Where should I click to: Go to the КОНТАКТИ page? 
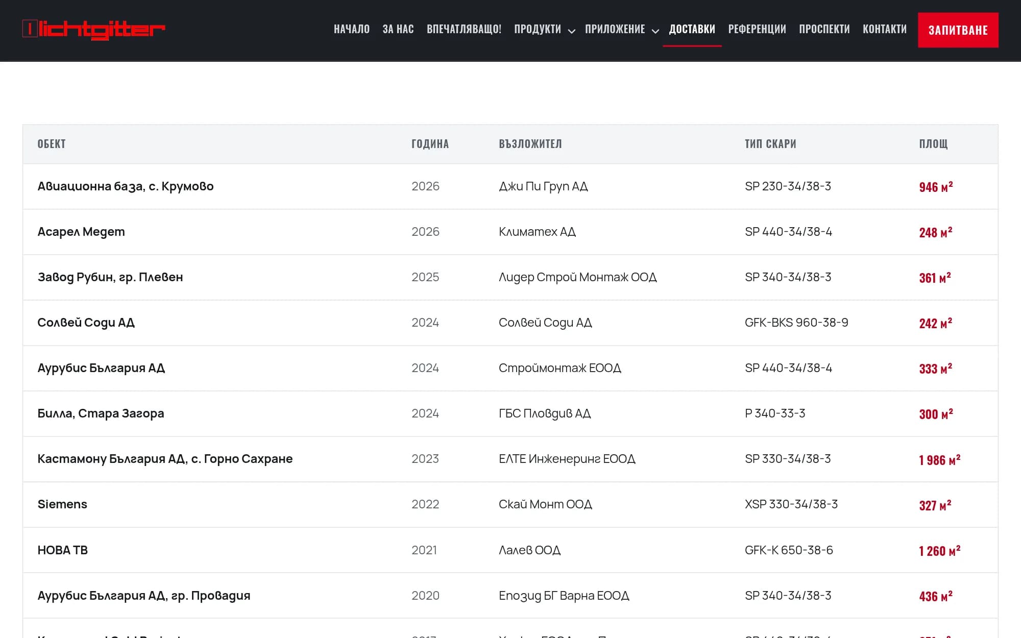tap(885, 29)
